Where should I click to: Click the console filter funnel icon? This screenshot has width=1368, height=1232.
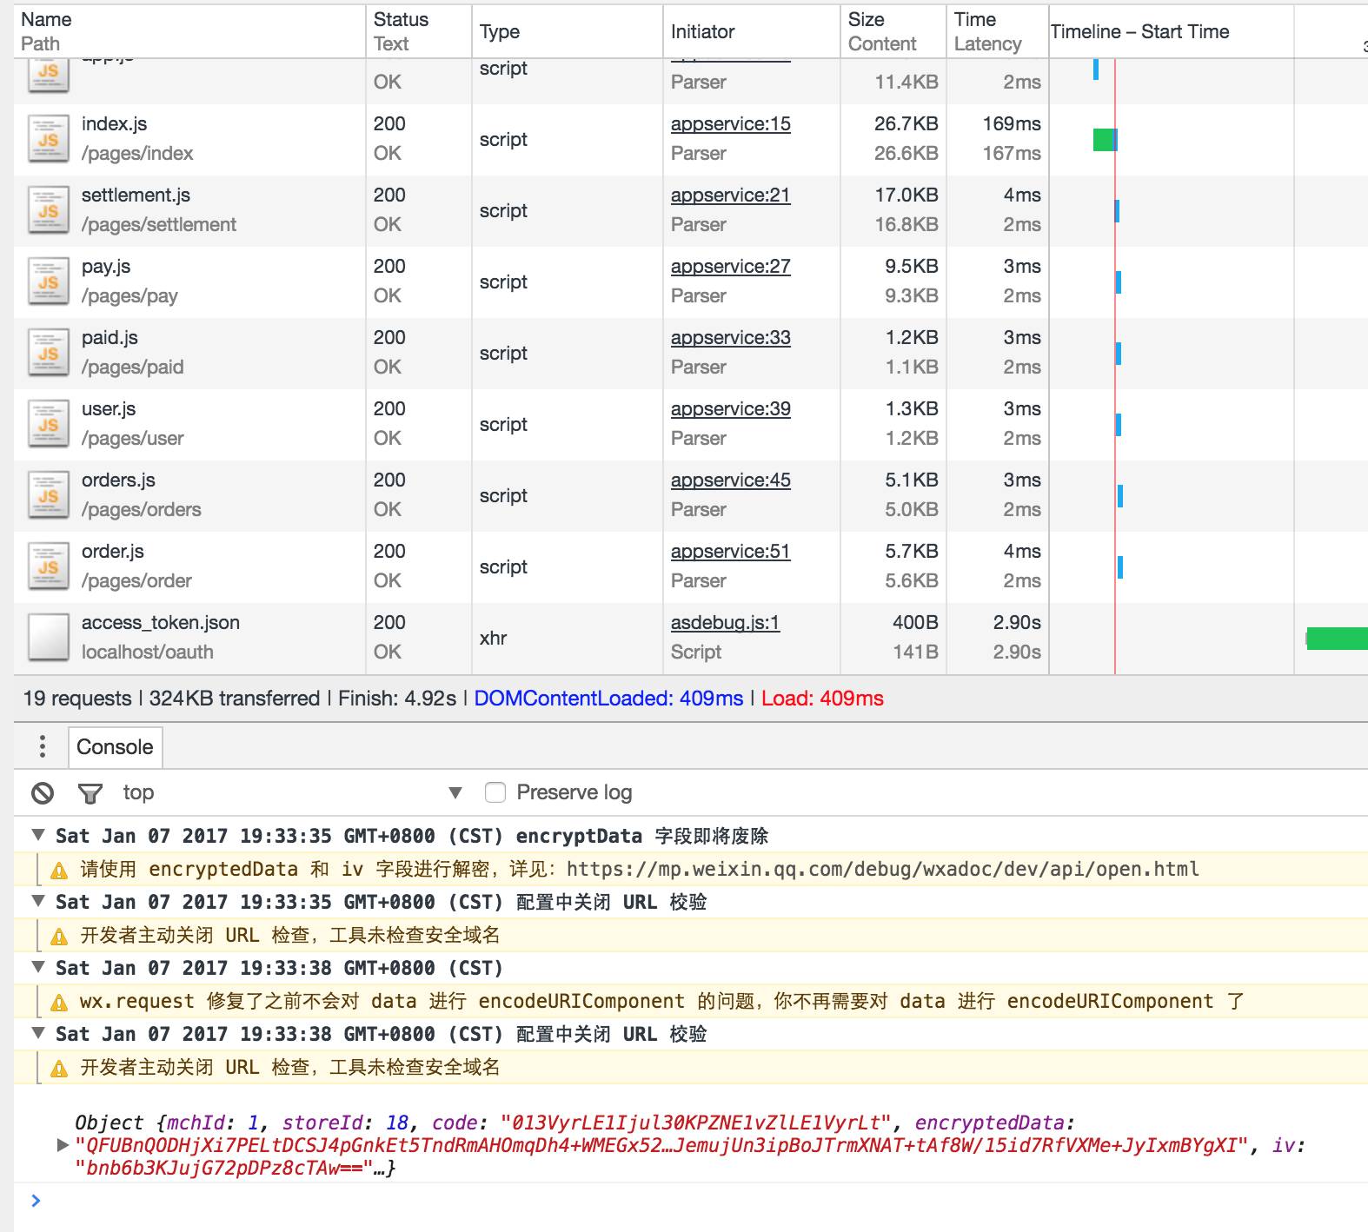click(x=90, y=792)
